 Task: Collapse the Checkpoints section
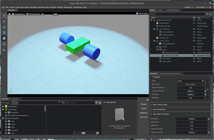point(104,102)
